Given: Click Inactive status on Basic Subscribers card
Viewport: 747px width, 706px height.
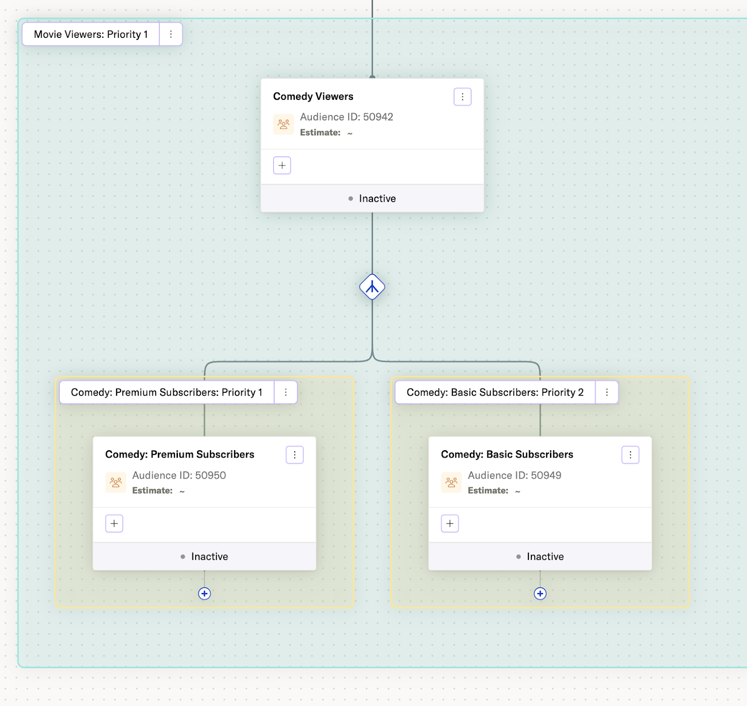Looking at the screenshot, I should point(540,557).
